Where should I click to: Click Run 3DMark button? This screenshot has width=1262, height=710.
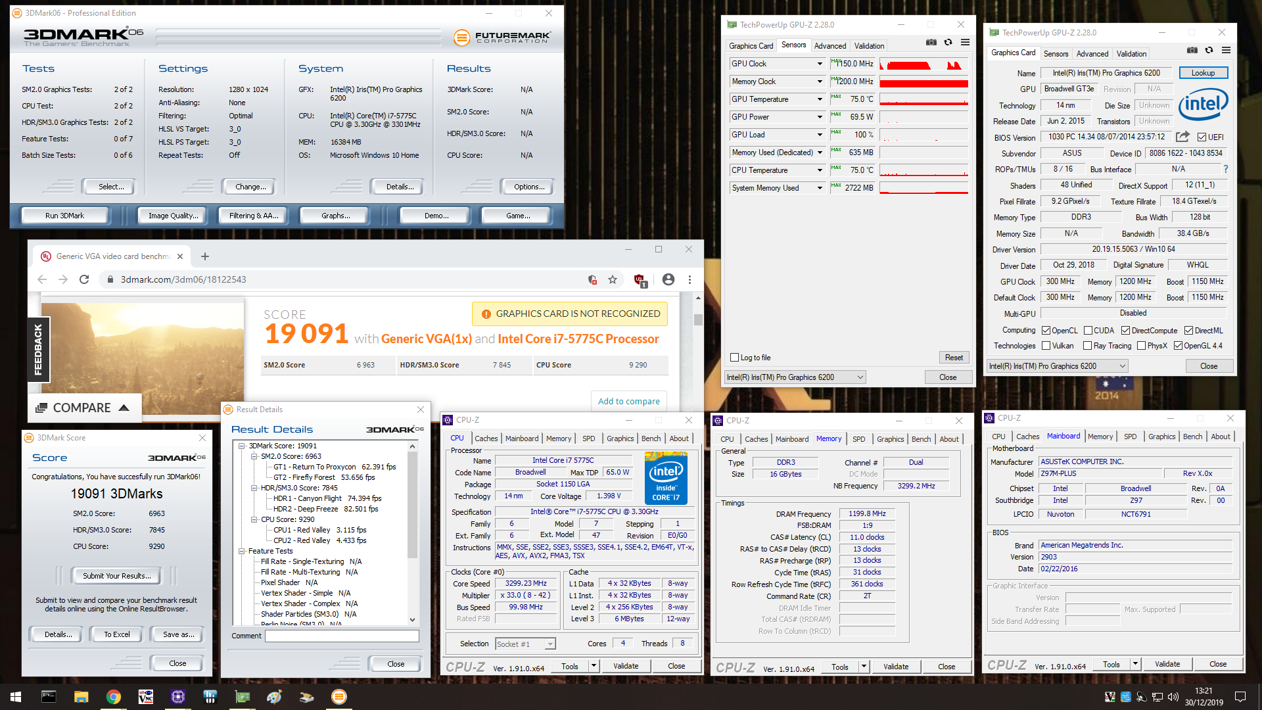click(64, 216)
